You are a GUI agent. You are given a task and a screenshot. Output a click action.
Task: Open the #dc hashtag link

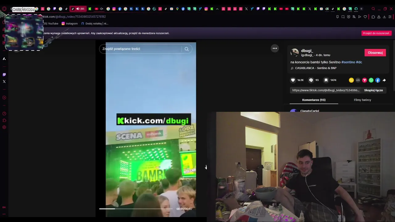pyautogui.click(x=359, y=62)
